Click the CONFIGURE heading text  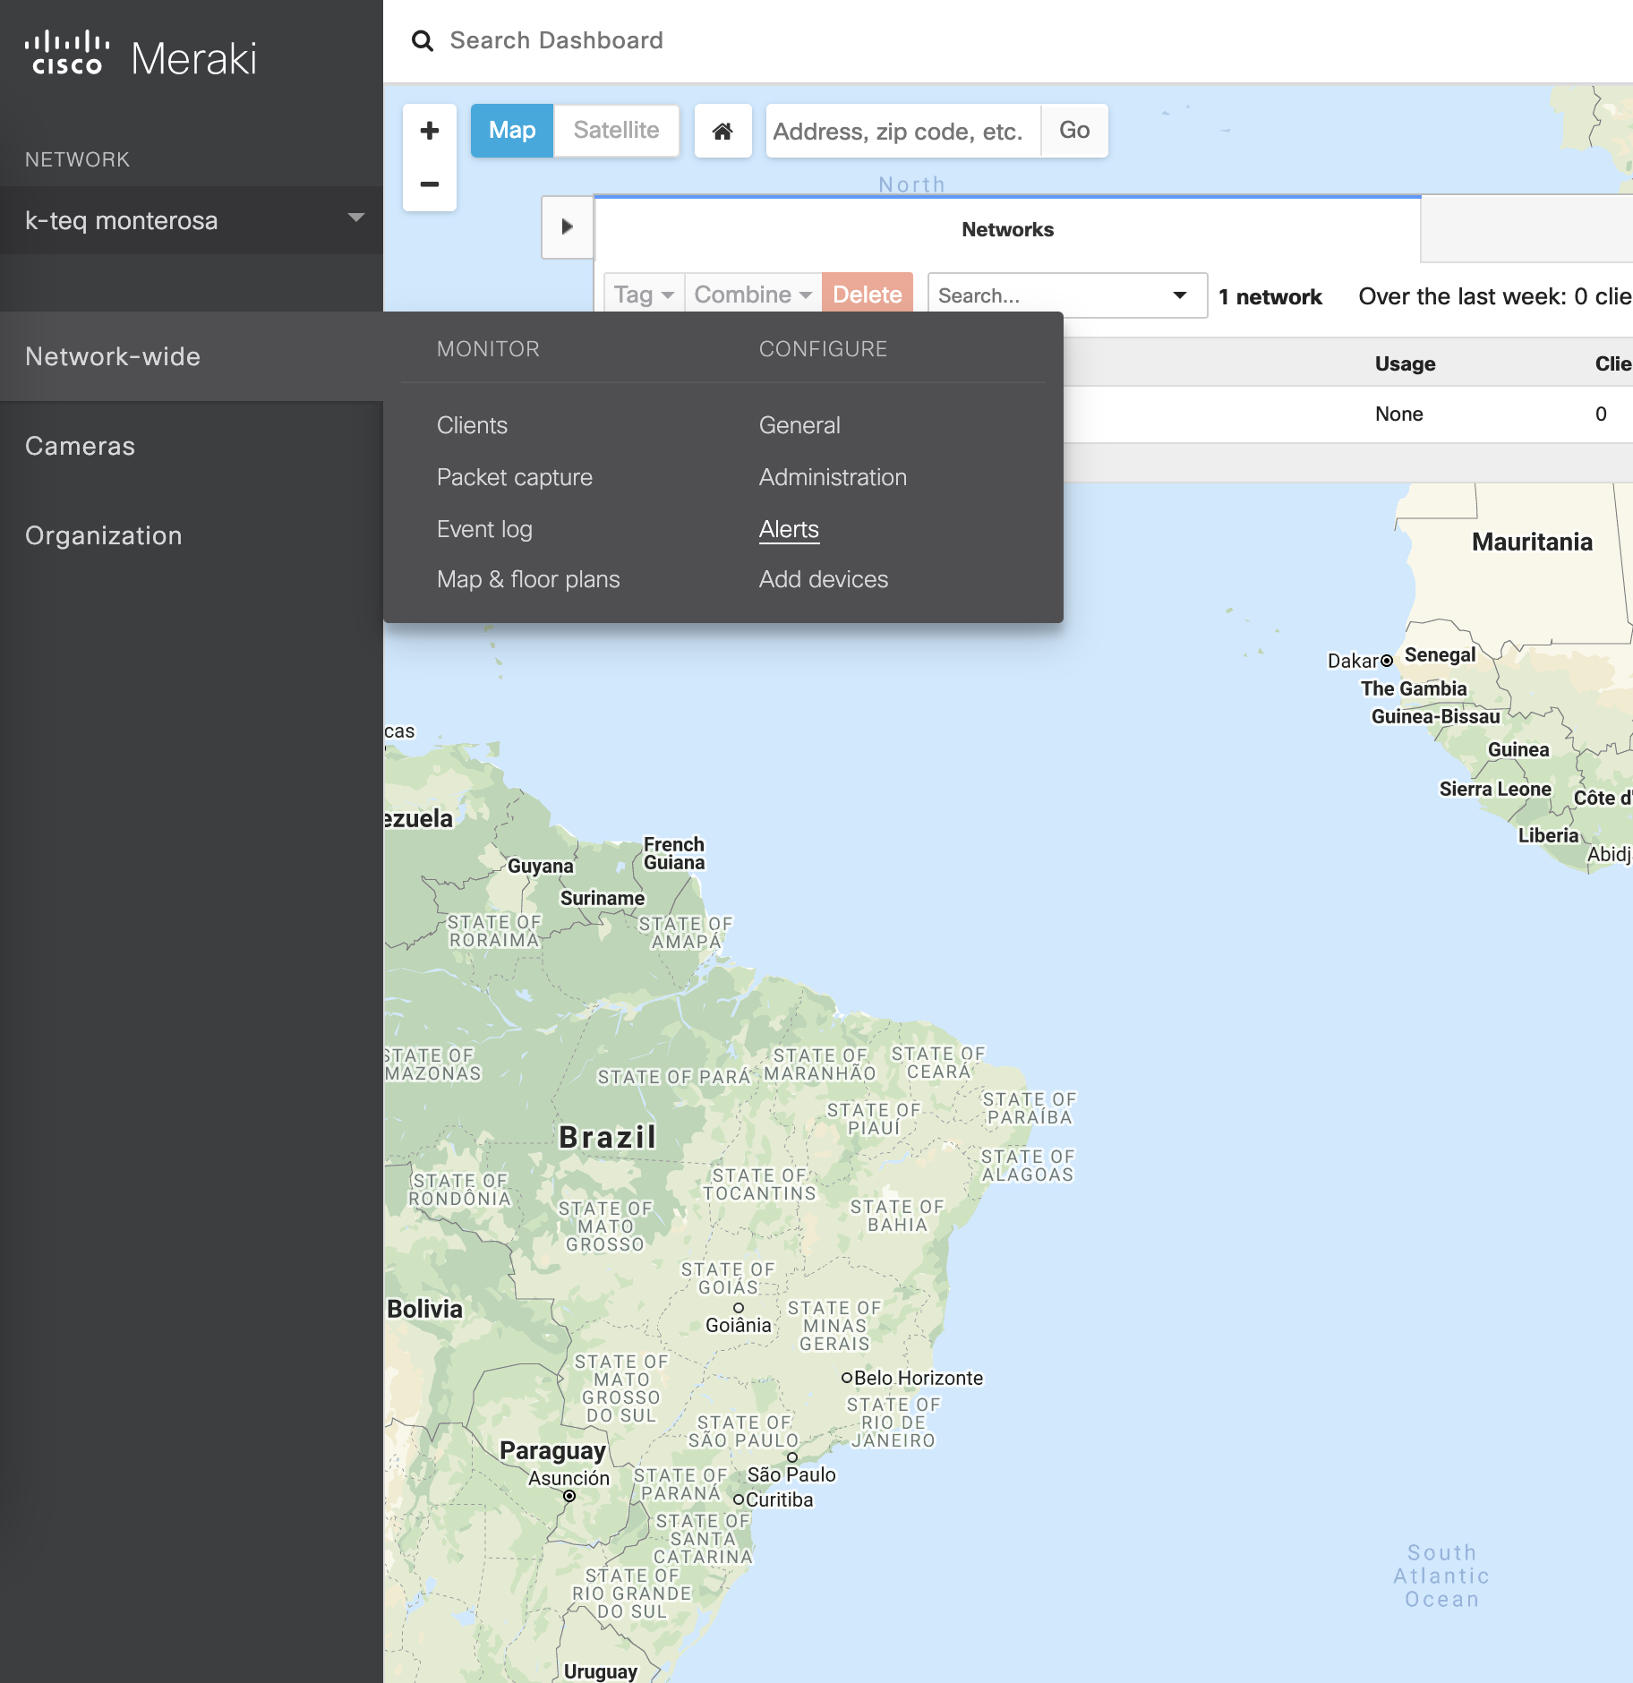tap(823, 349)
